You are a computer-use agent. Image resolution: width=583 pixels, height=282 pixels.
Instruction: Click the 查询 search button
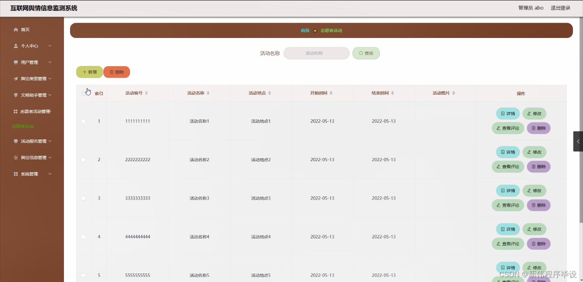click(366, 53)
